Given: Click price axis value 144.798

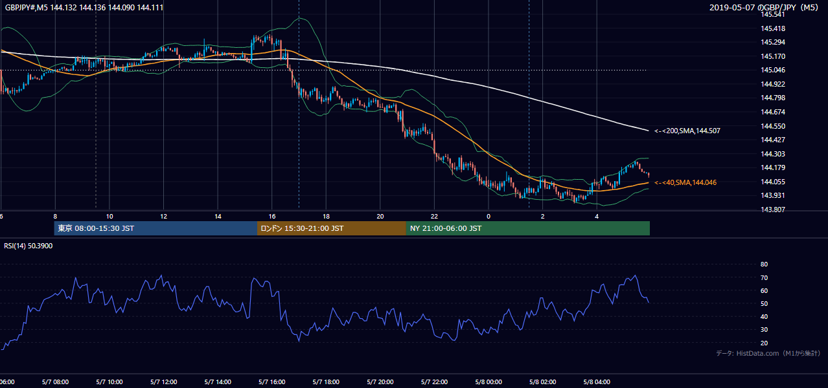Looking at the screenshot, I should pyautogui.click(x=773, y=98).
